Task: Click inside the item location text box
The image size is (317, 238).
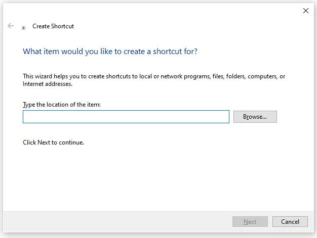Action: 126,117
